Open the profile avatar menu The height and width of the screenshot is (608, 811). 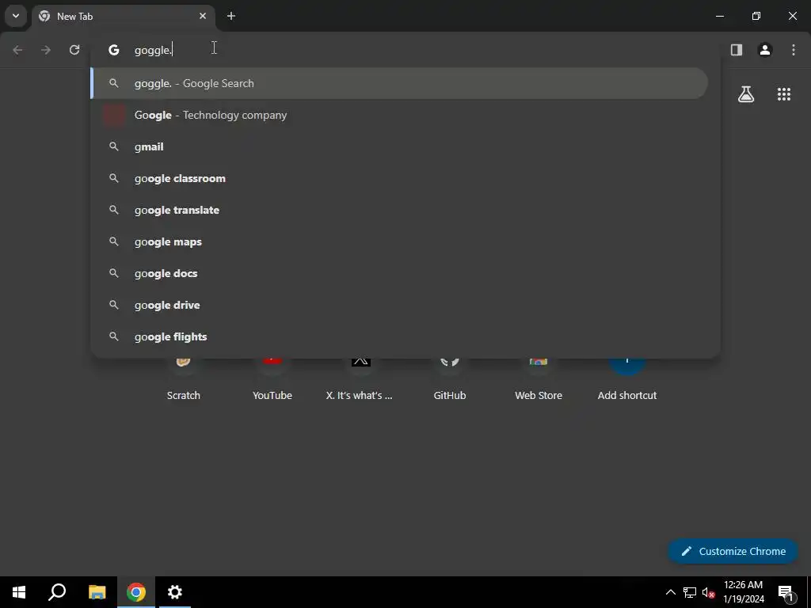coord(765,50)
